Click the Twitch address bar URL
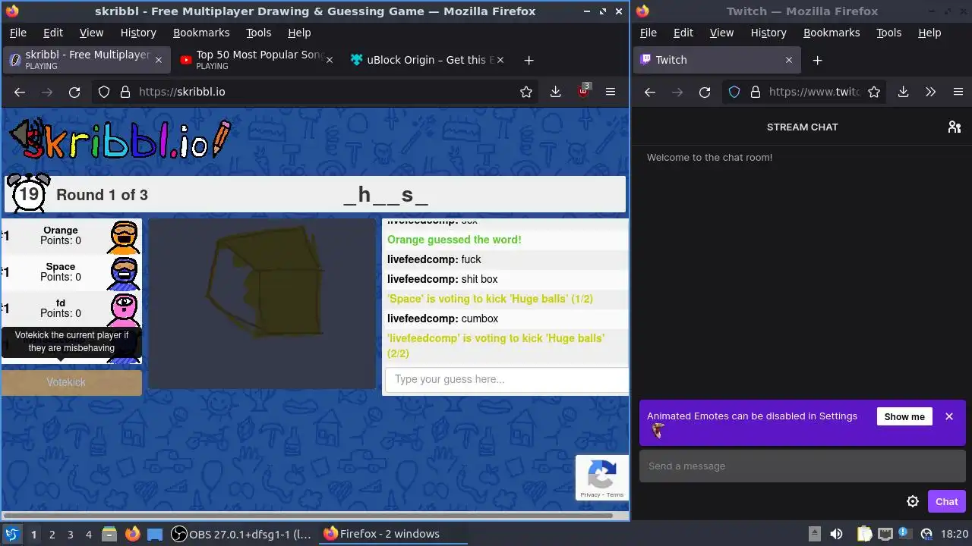 coord(813,92)
